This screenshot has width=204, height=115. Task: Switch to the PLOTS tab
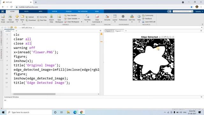pos(26,11)
